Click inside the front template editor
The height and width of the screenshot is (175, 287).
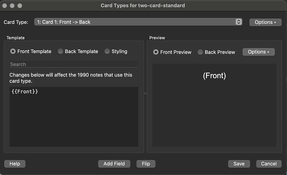click(74, 117)
